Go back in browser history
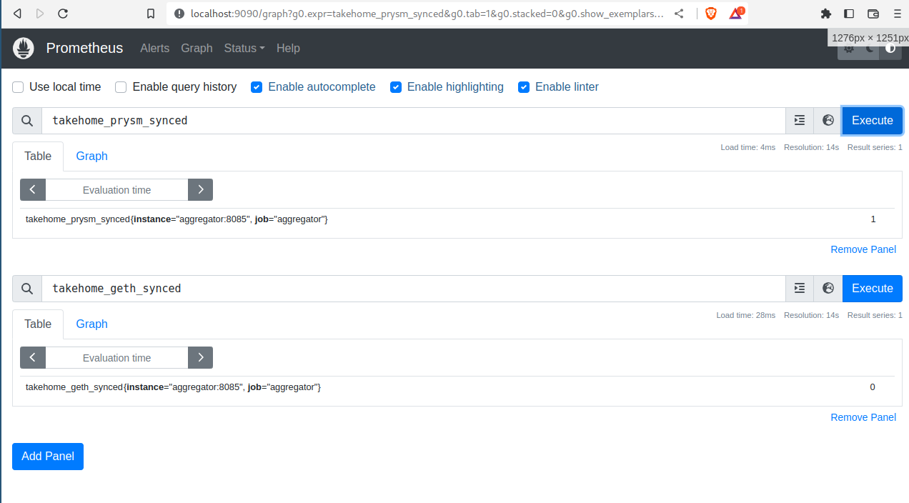Screen dimensions: 909x503 point(17,14)
